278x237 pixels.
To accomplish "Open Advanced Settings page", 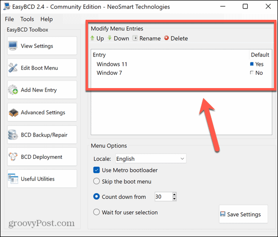I will pos(42,112).
